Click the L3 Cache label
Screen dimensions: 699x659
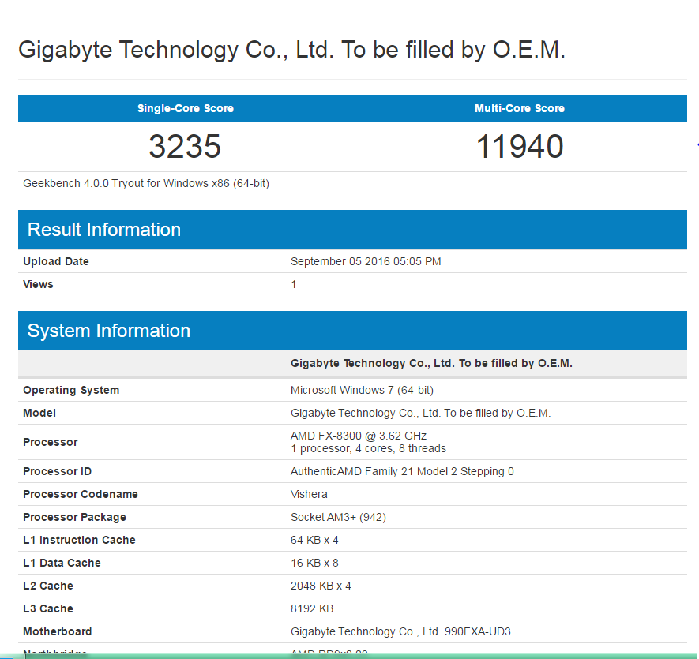click(x=47, y=608)
